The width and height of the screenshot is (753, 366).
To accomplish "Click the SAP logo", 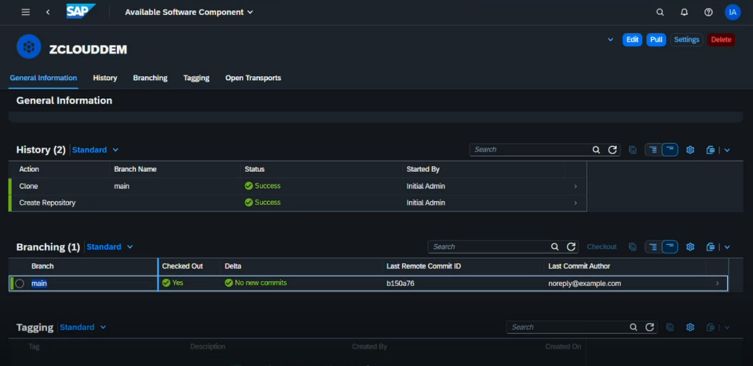I will coord(80,12).
